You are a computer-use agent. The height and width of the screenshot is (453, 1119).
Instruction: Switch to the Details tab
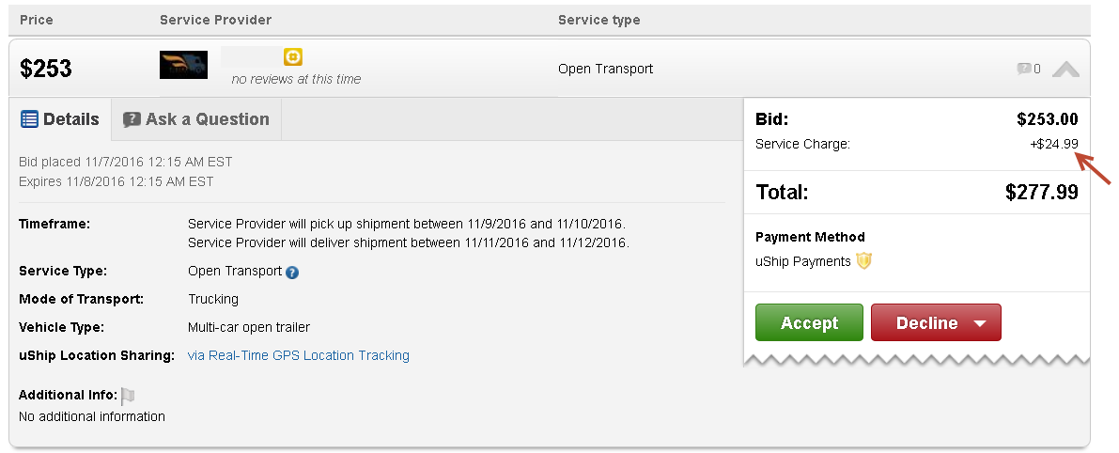click(60, 119)
